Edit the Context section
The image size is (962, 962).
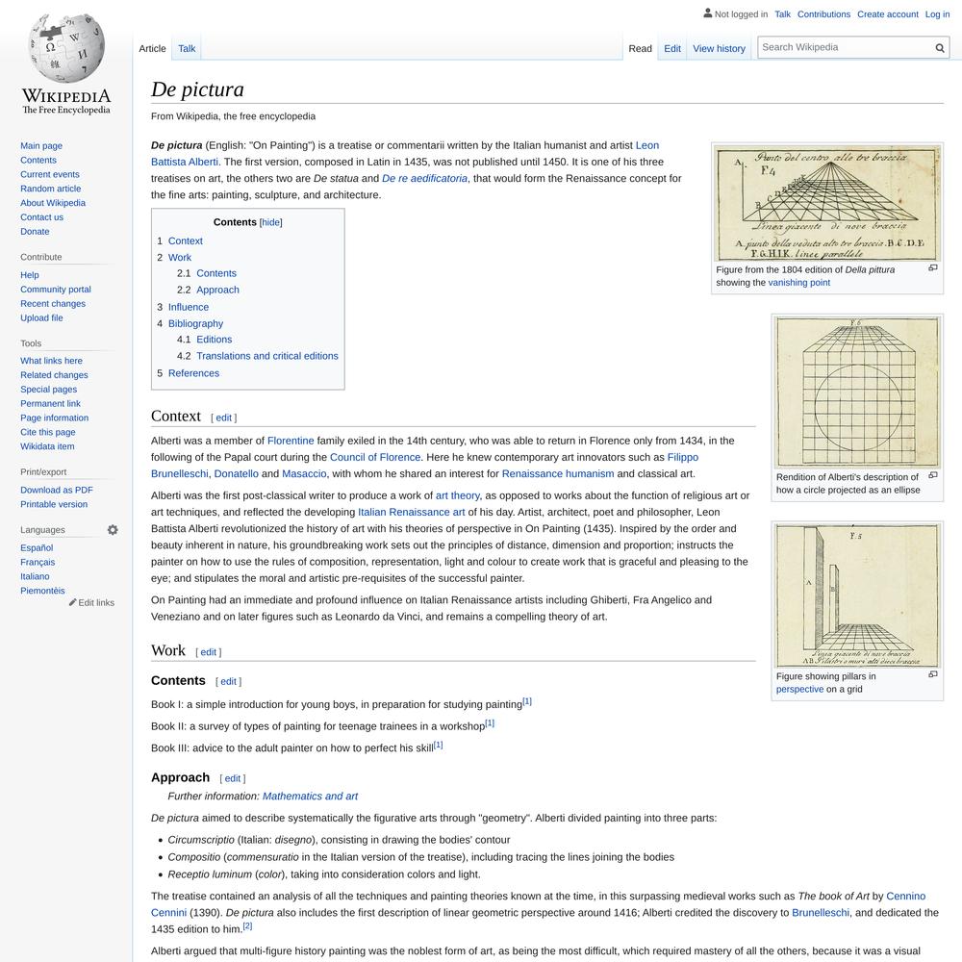[224, 418]
